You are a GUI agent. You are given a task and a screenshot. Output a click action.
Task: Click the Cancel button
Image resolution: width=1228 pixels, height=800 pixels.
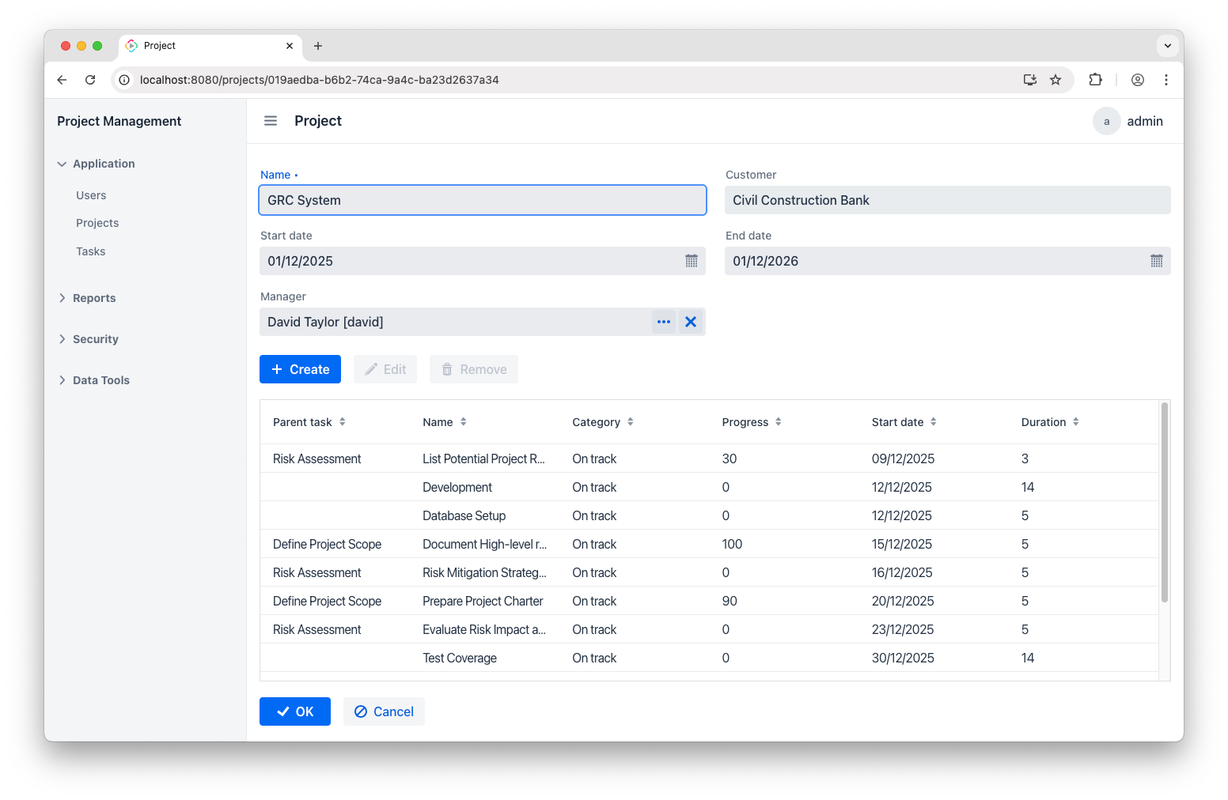(384, 711)
